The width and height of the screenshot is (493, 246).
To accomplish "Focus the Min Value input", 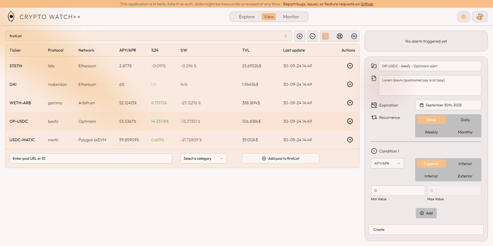I will pos(398,191).
